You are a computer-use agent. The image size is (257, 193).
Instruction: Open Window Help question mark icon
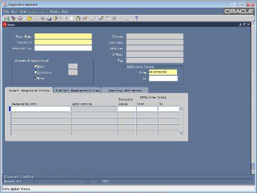point(137,18)
